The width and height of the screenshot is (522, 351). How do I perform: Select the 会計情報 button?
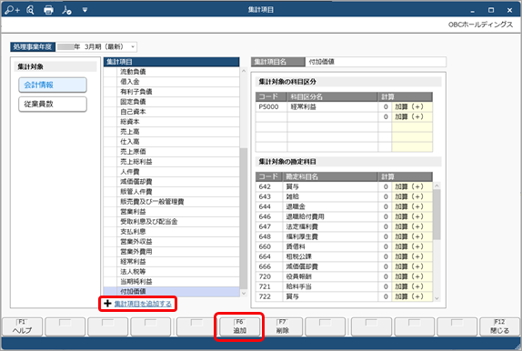(x=53, y=85)
